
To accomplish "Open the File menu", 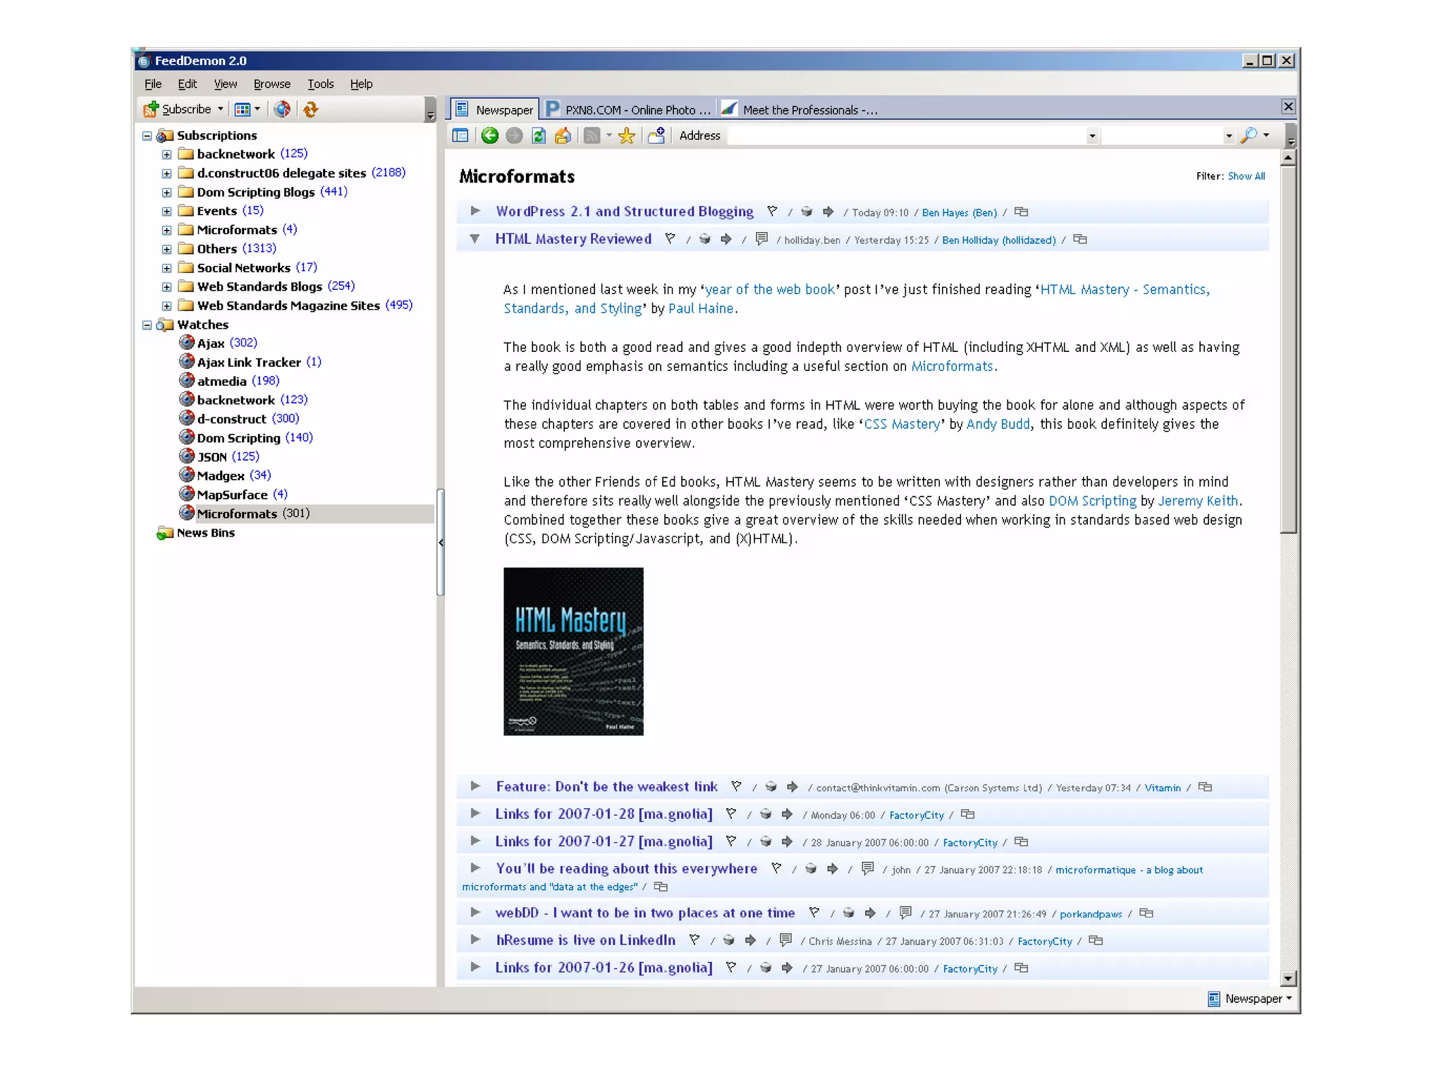I will [x=153, y=84].
